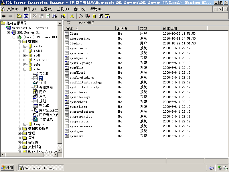Click the Up one level folder icon
The image size is (229, 172).
pos(19,16)
